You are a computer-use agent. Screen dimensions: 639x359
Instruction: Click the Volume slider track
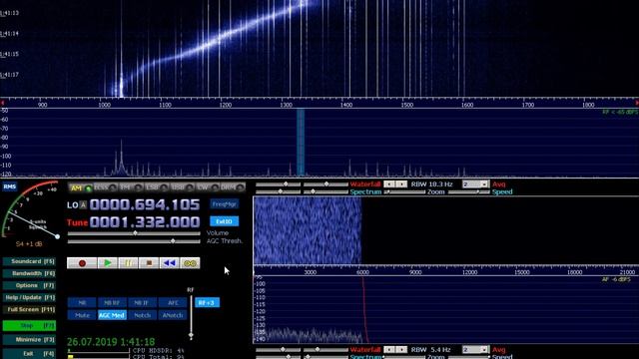134,233
